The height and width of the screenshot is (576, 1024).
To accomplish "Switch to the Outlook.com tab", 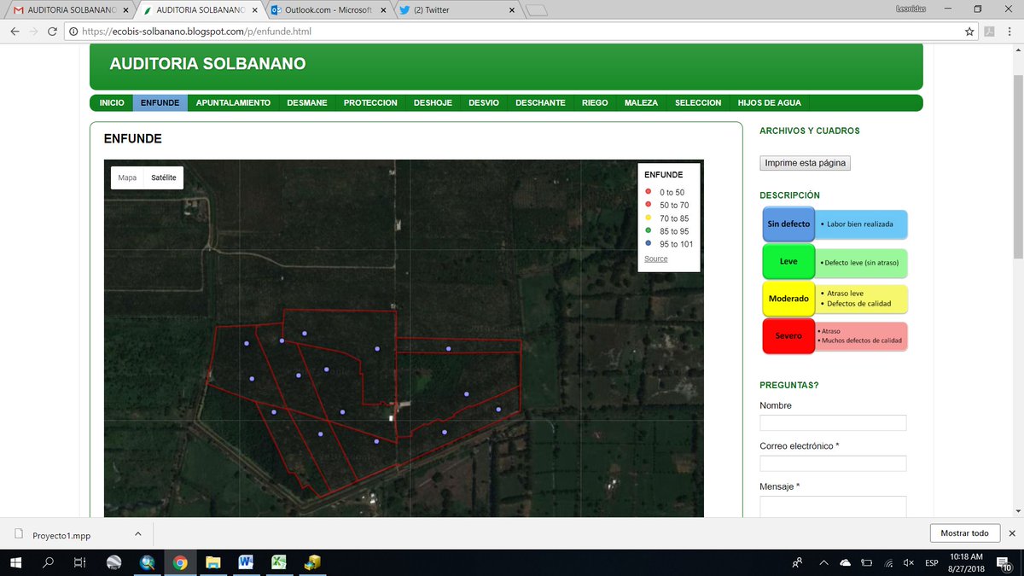I will pos(327,10).
